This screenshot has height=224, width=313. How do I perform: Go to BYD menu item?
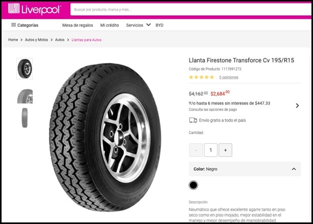click(159, 25)
